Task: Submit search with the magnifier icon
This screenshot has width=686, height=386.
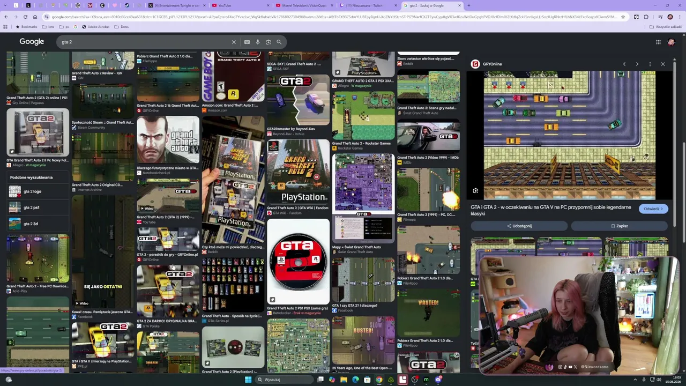Action: point(279,42)
